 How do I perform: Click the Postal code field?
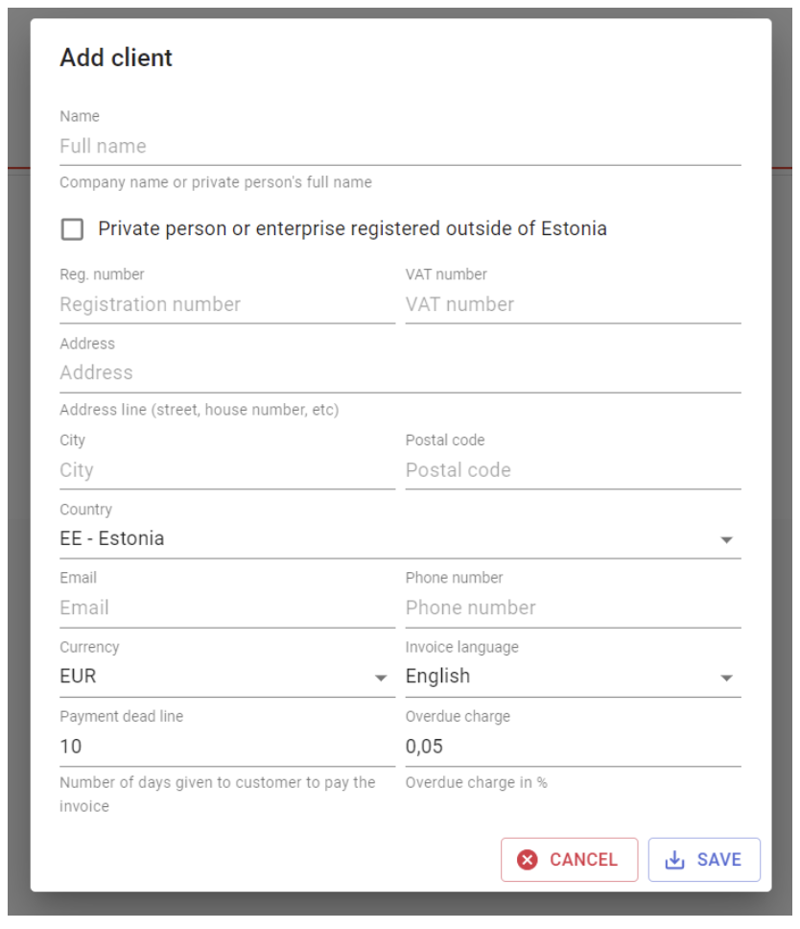[x=574, y=470]
